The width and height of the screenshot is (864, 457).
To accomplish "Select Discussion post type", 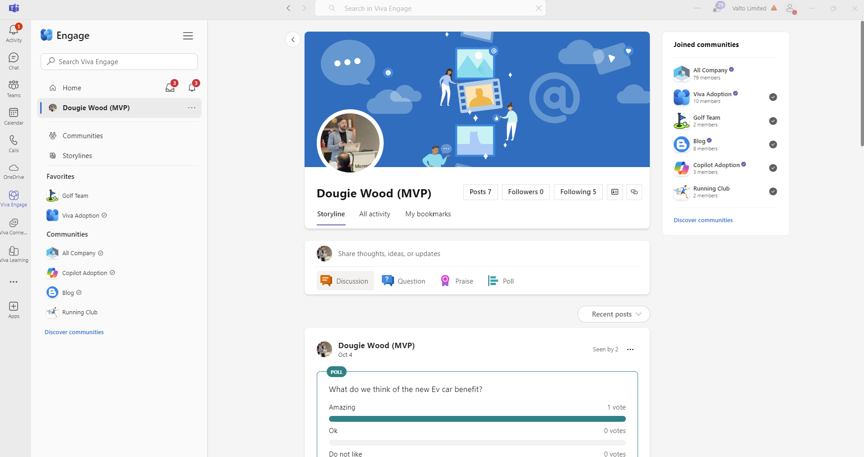I will 345,281.
